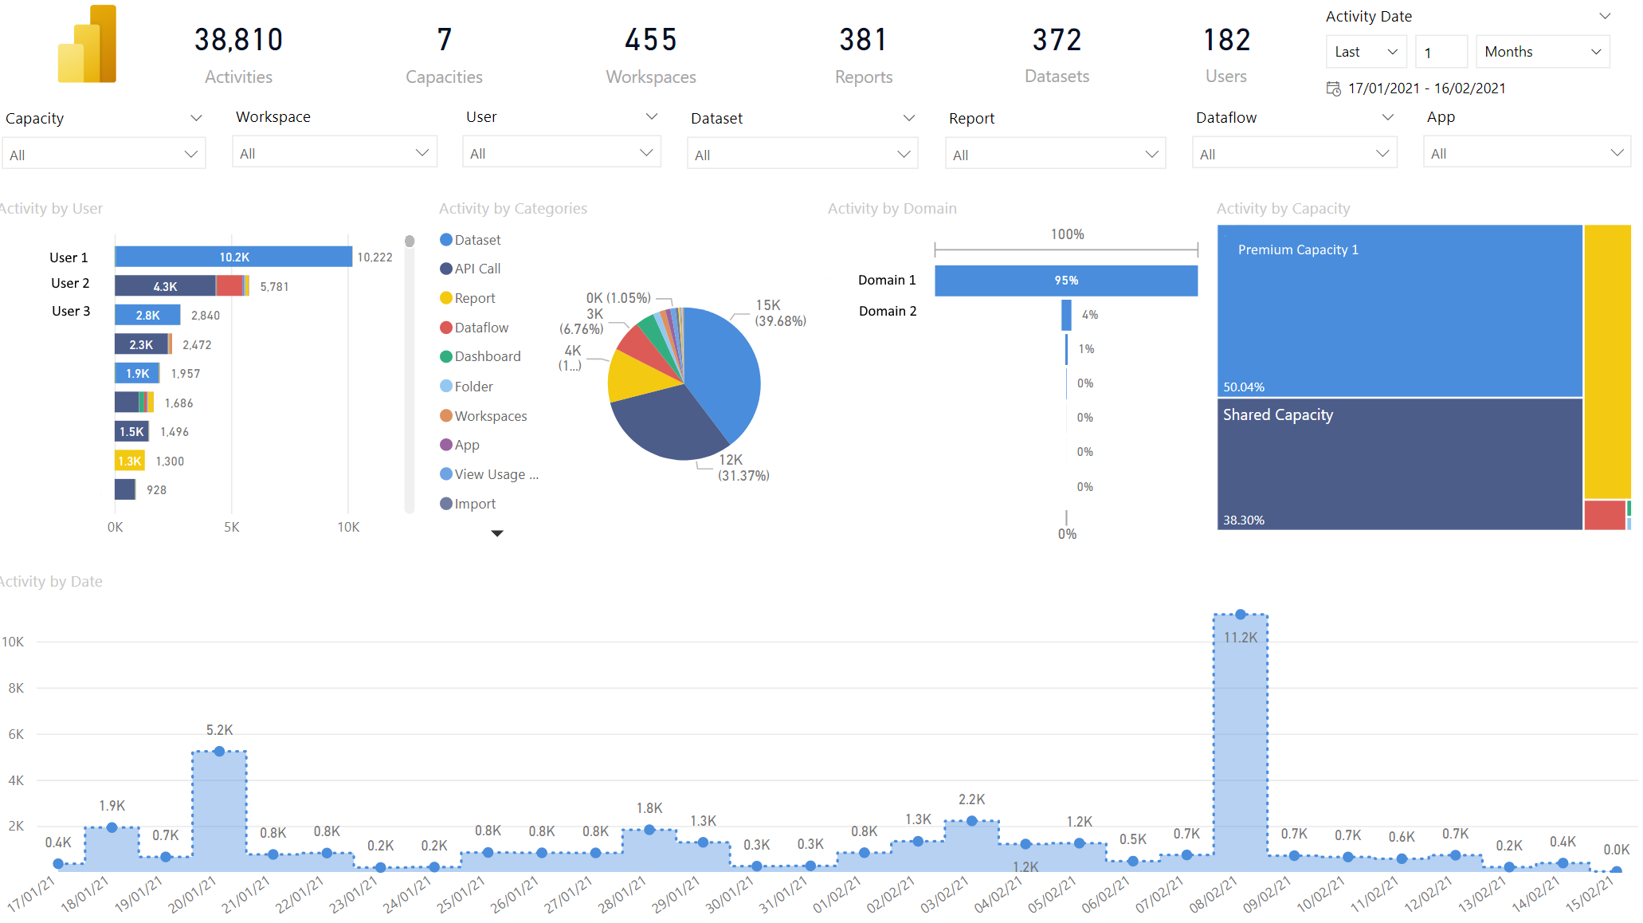Image resolution: width=1643 pixels, height=923 pixels.
Task: Click the calendar icon beside the date range
Action: tap(1333, 88)
